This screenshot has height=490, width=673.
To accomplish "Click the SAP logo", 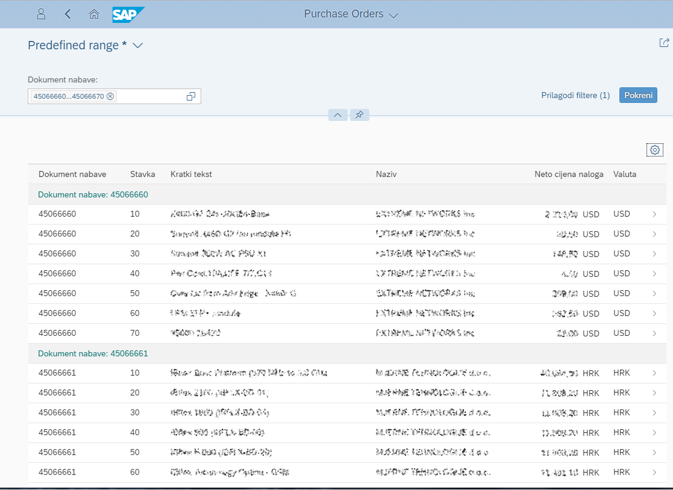I will point(128,14).
